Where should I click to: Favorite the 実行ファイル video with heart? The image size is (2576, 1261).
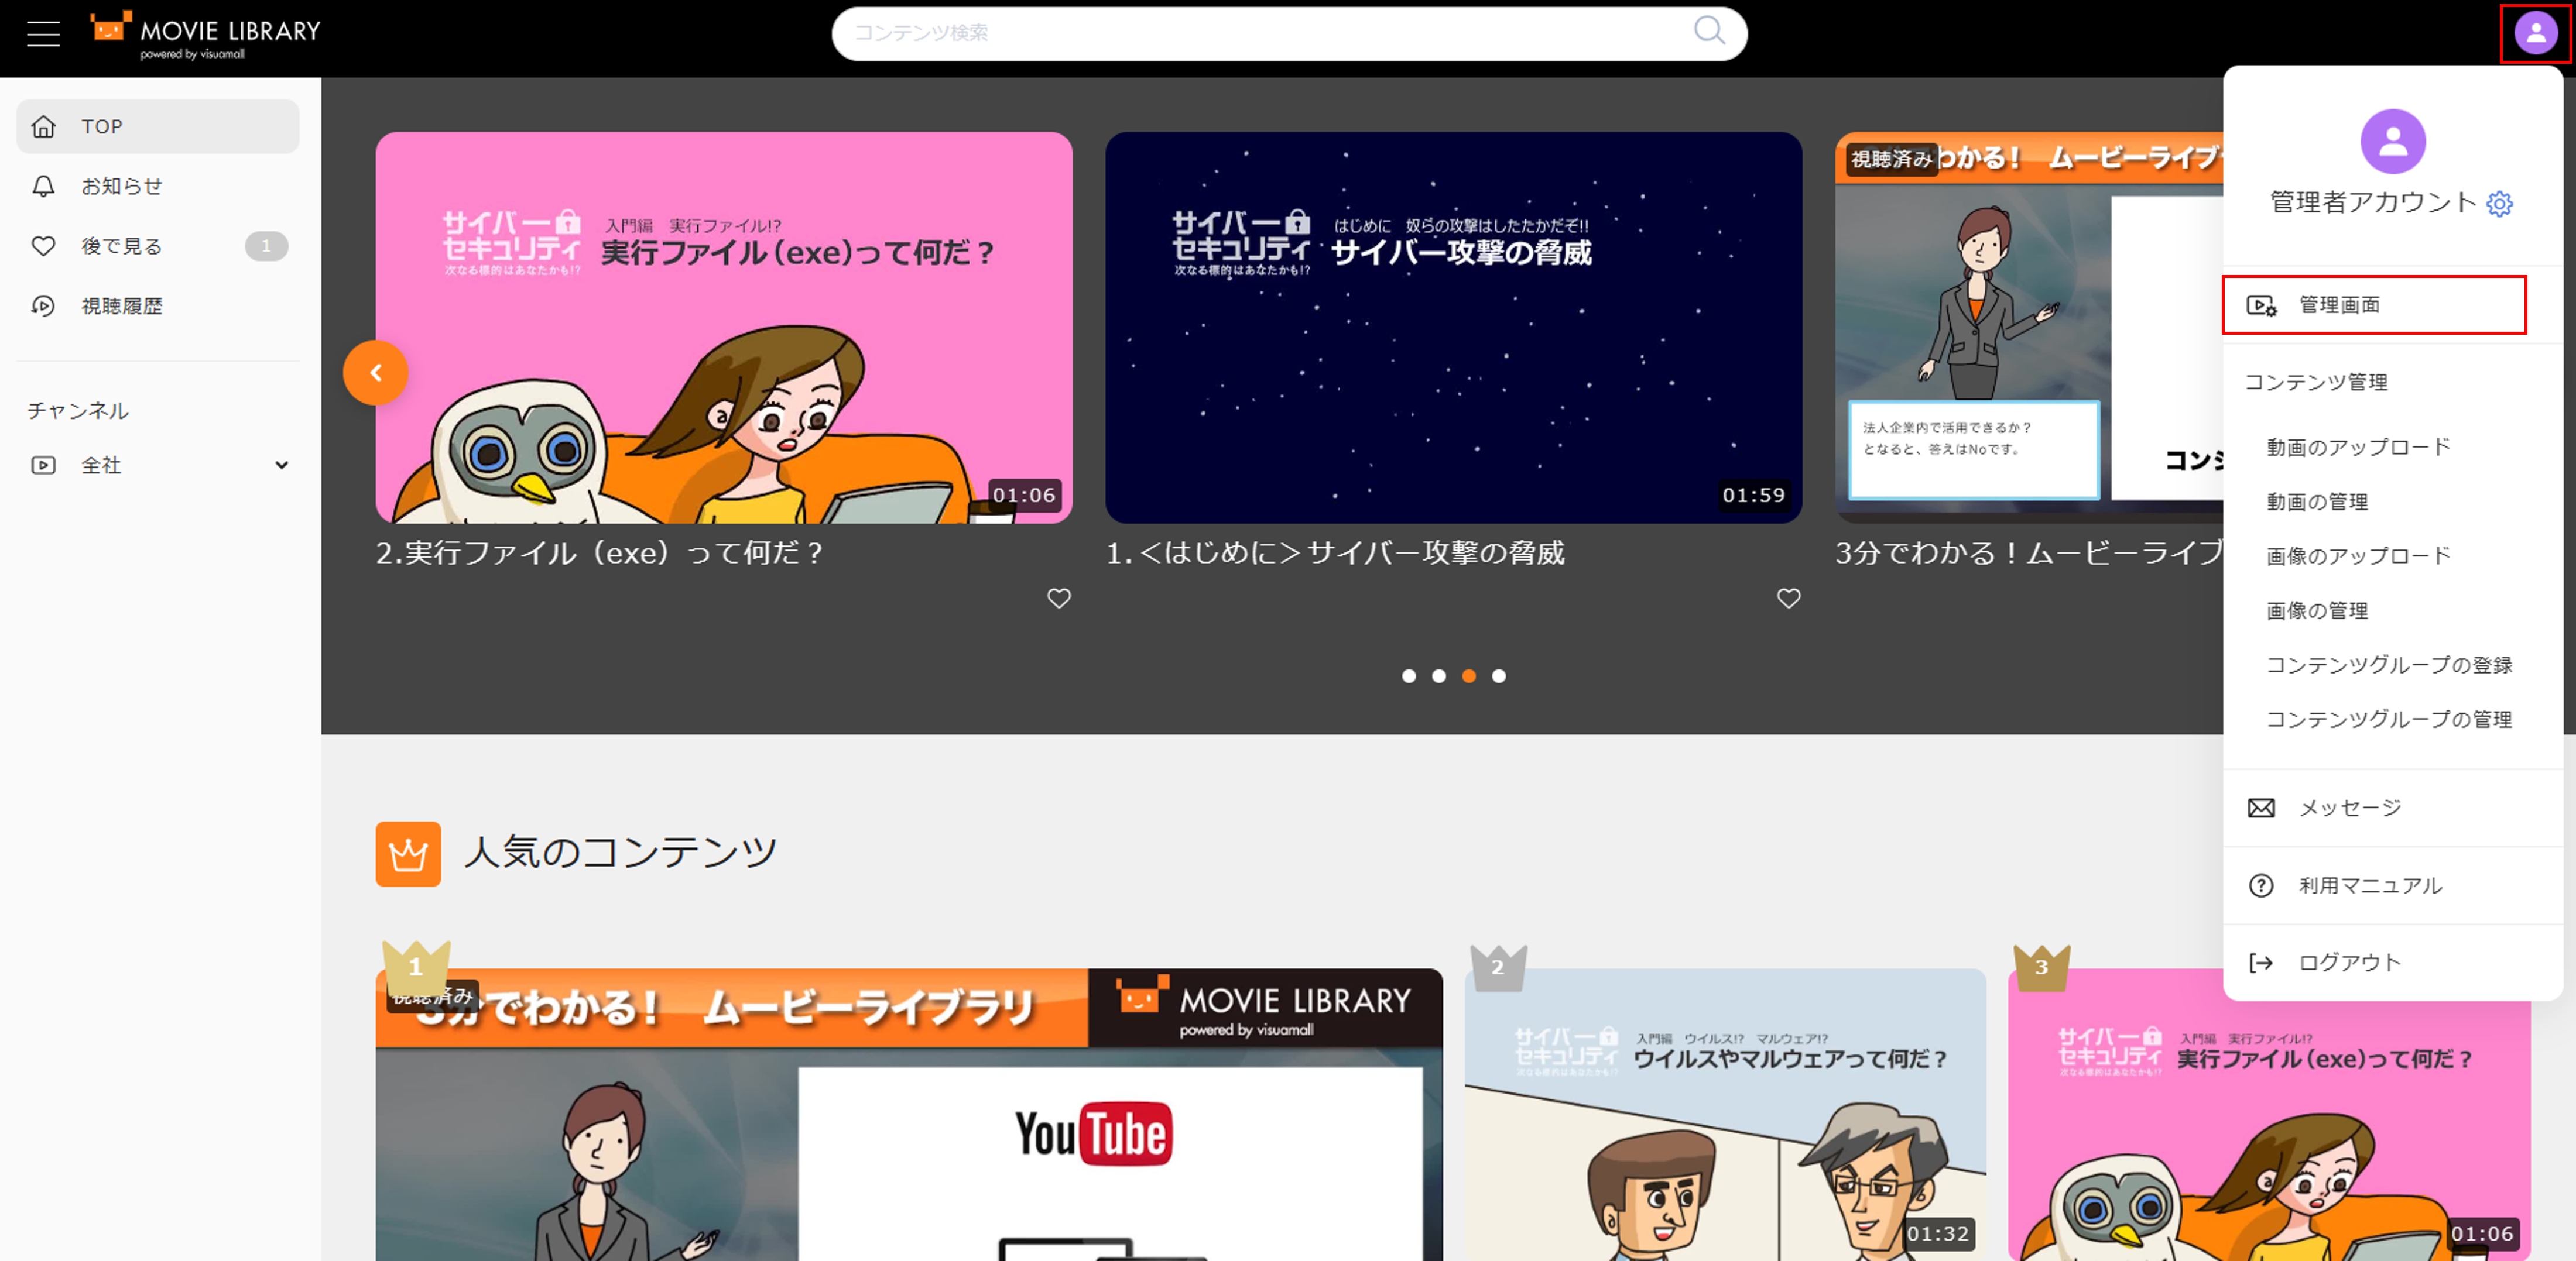1059,597
